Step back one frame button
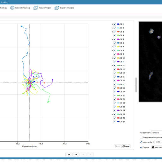Screen dimensions: 162x162 click(76, 154)
